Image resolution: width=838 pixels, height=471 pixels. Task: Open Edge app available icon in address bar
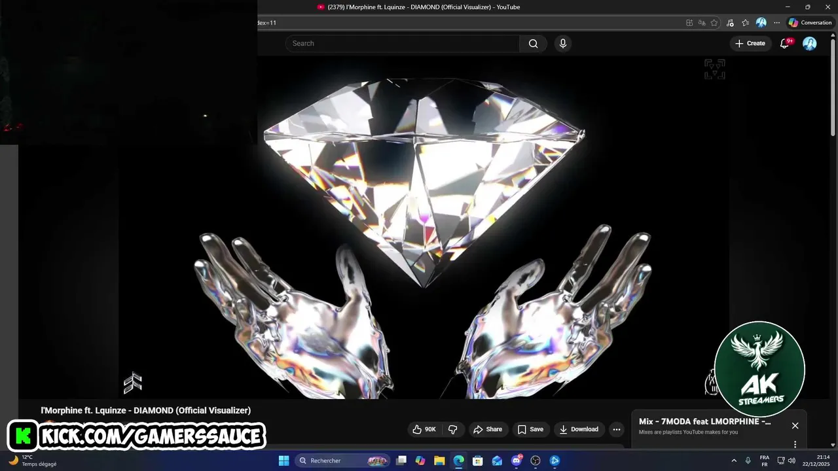click(x=689, y=23)
